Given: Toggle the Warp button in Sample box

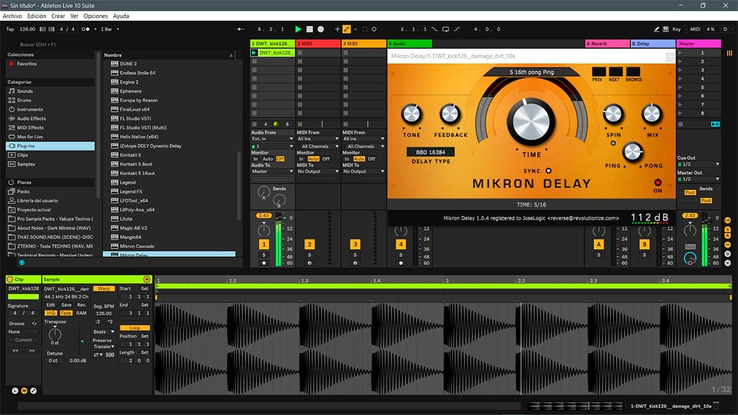Looking at the screenshot, I should click(x=104, y=288).
